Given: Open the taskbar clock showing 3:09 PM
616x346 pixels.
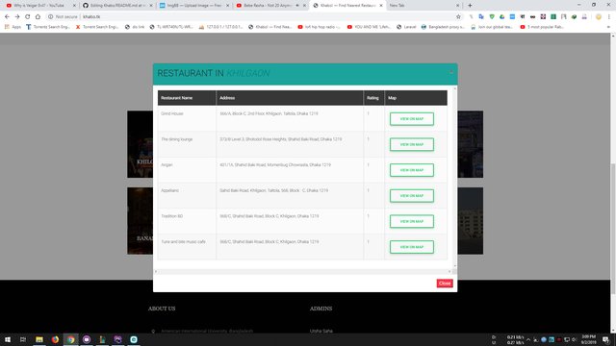Looking at the screenshot, I should (588, 339).
